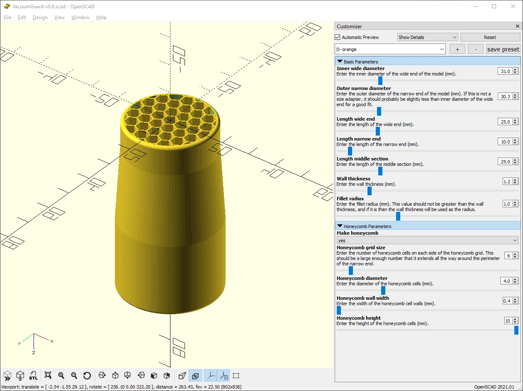Click the save preset button
Screen dimensions: 523x391
click(503, 49)
